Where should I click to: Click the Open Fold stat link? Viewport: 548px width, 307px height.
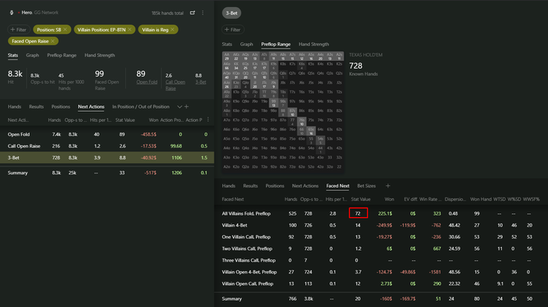click(147, 82)
